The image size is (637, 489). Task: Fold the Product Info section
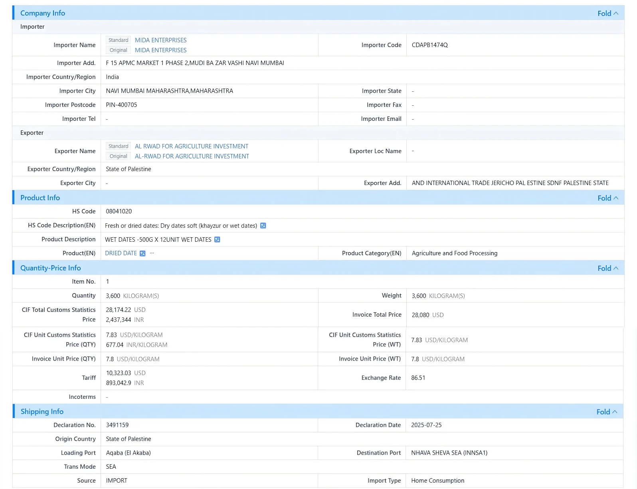608,198
